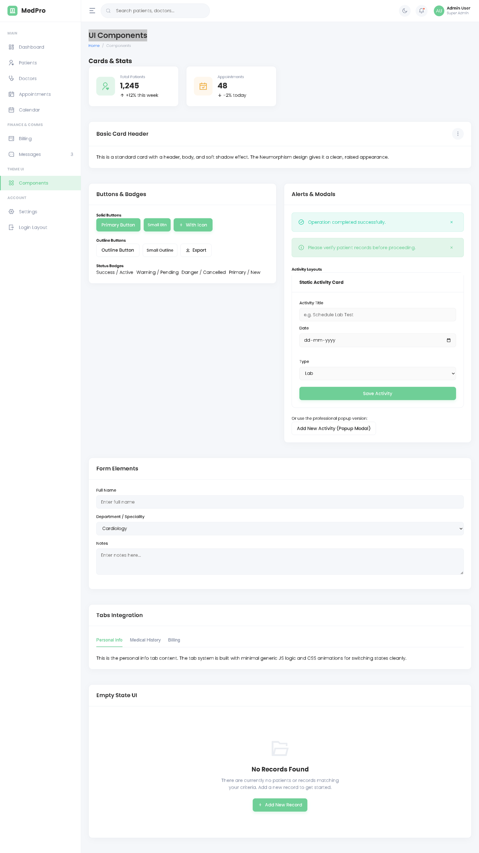Image resolution: width=479 pixels, height=853 pixels.
Task: Click the Save Activity button
Action: (x=377, y=393)
